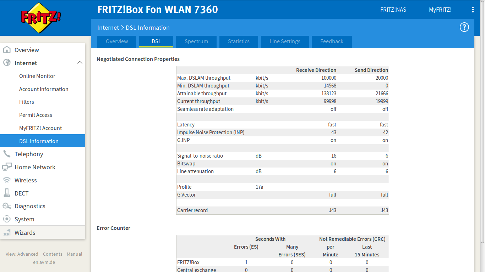Image resolution: width=485 pixels, height=272 pixels.
Task: Select Online Monitor in the sidebar
Action: point(37,76)
